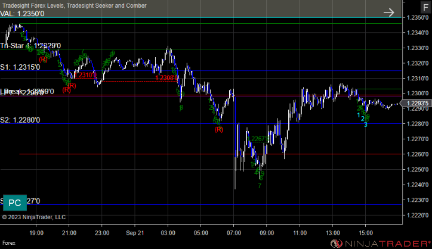Click the 1.2220'0 price axis label
432x249 pixels.
point(418,215)
